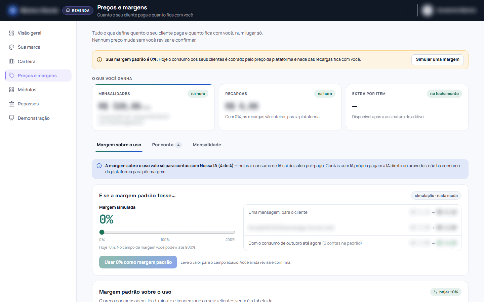The height and width of the screenshot is (302, 484).
Task: Open the Visão geral dashboard icon
Action: click(11, 33)
